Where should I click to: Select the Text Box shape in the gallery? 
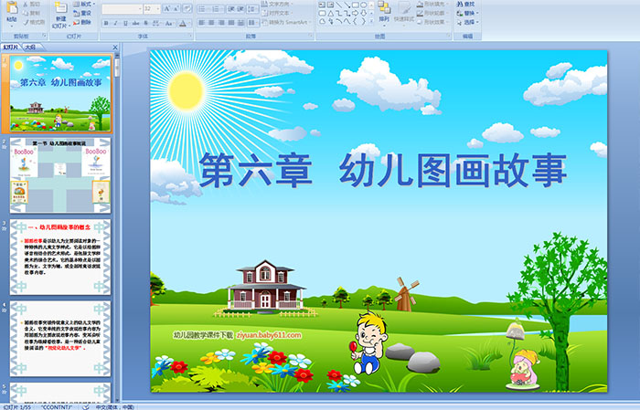[x=322, y=5]
